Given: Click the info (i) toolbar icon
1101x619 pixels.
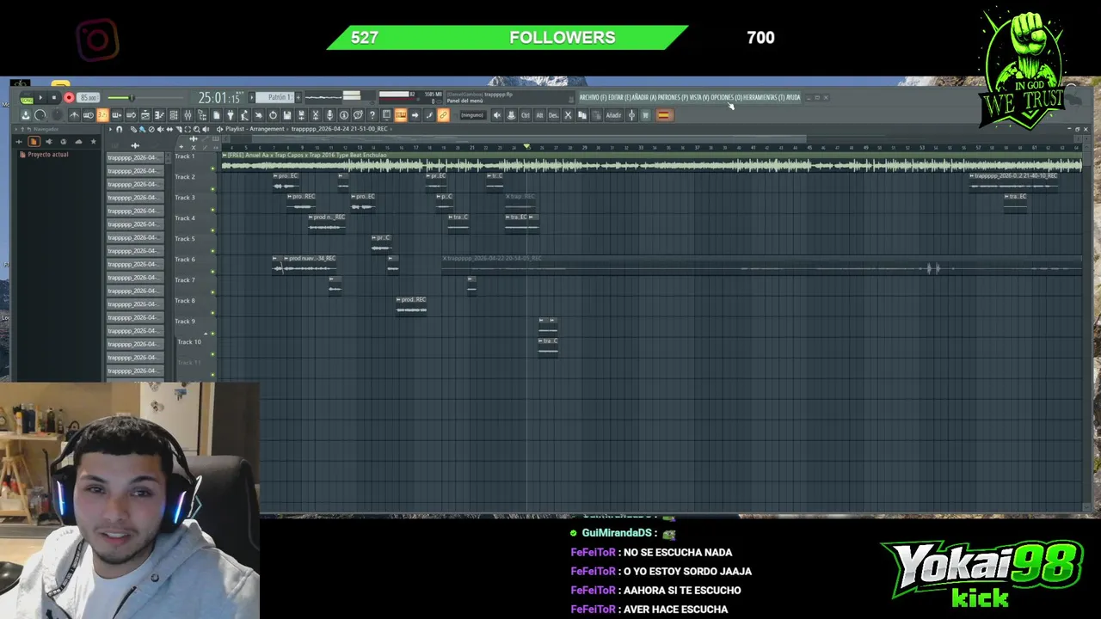Looking at the screenshot, I should click(x=343, y=115).
